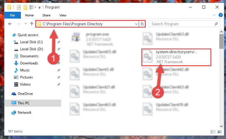Switch to the View tab
Screen dimensions: 226x139
(63, 15)
